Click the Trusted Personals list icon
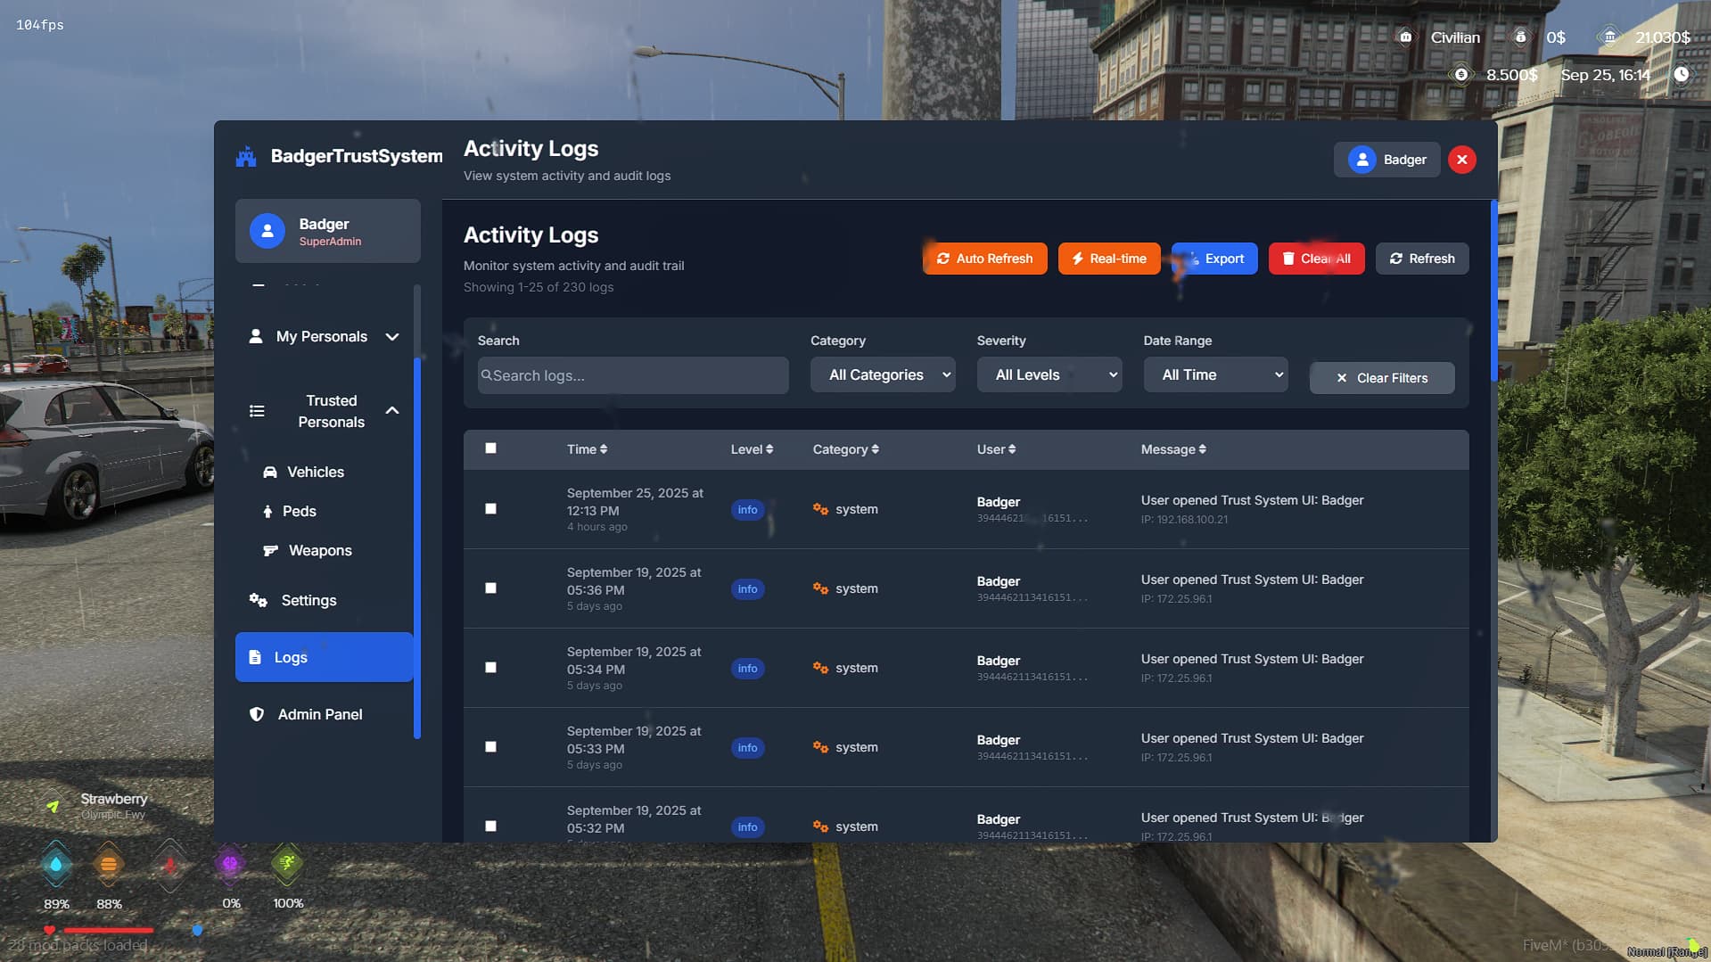Image resolution: width=1711 pixels, height=962 pixels. pyautogui.click(x=257, y=411)
